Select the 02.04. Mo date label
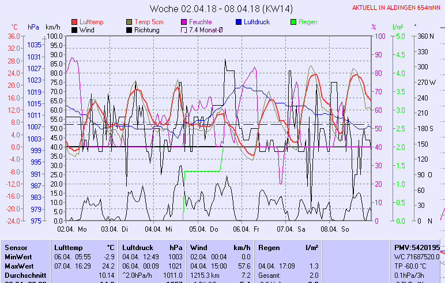Screen dimensions: 445x283 point(72,229)
